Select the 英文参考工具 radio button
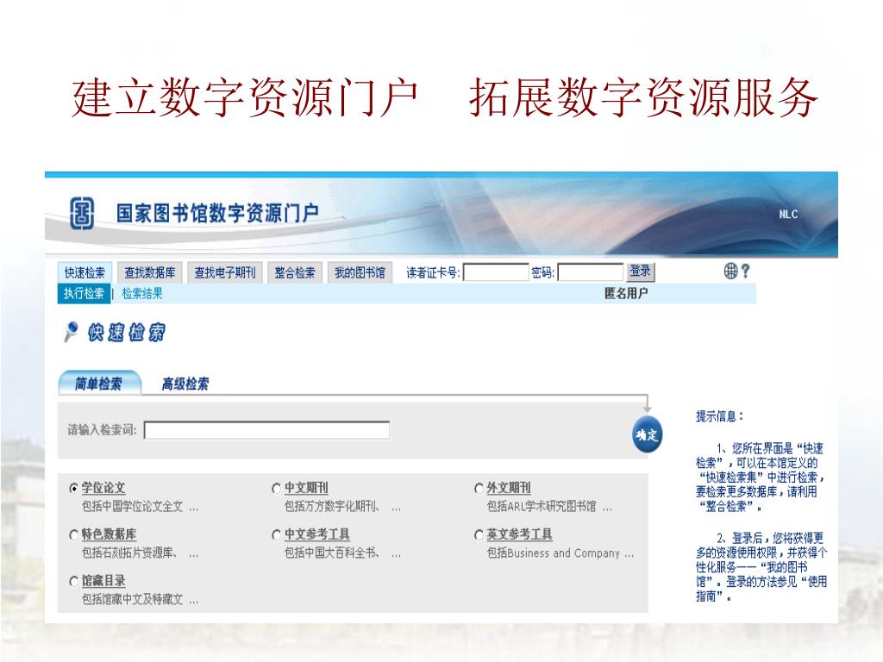 [479, 534]
